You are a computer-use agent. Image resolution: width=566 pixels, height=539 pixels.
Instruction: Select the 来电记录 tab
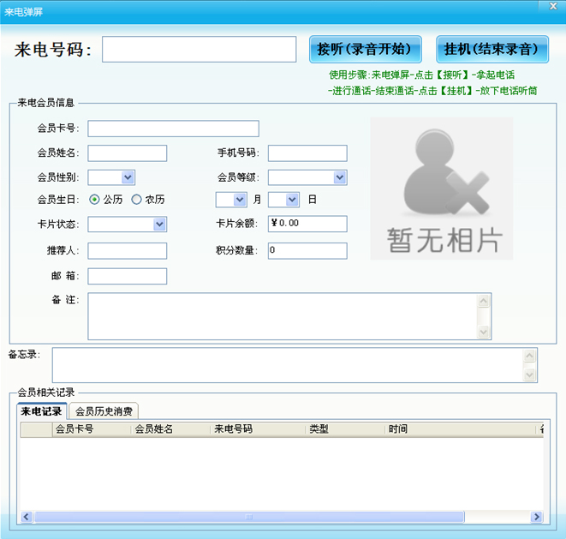pos(41,411)
